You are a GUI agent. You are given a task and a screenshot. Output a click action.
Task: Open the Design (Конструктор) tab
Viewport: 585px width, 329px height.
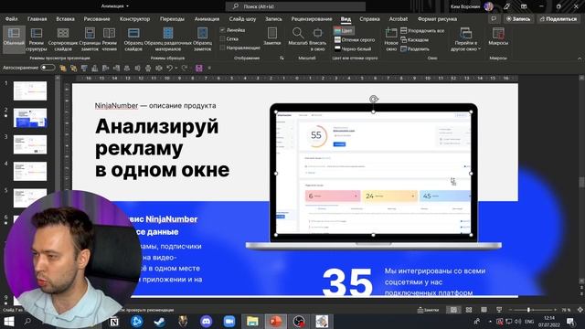[134, 18]
